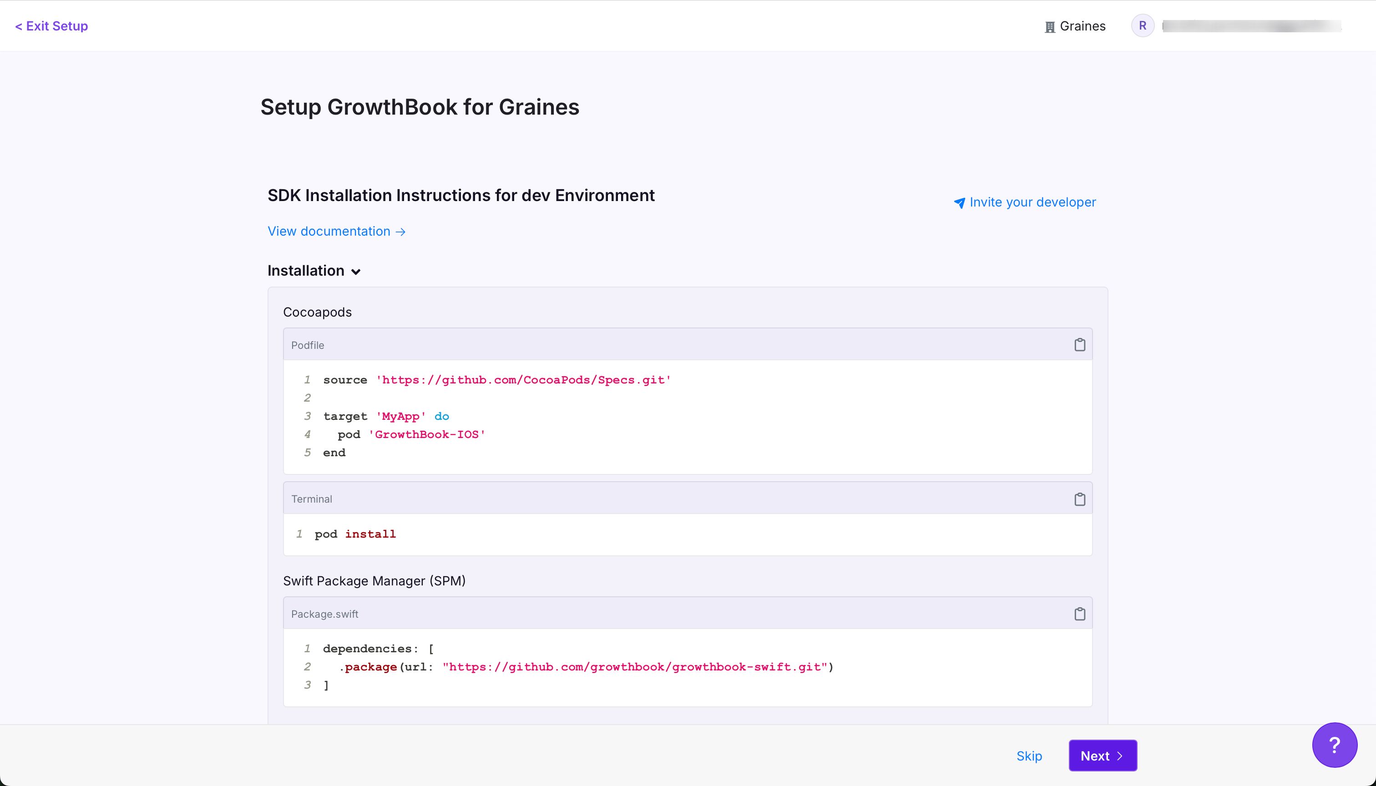This screenshot has height=786, width=1376.
Task: Click the CocoaPods Specs.git source URL
Action: [x=523, y=380]
